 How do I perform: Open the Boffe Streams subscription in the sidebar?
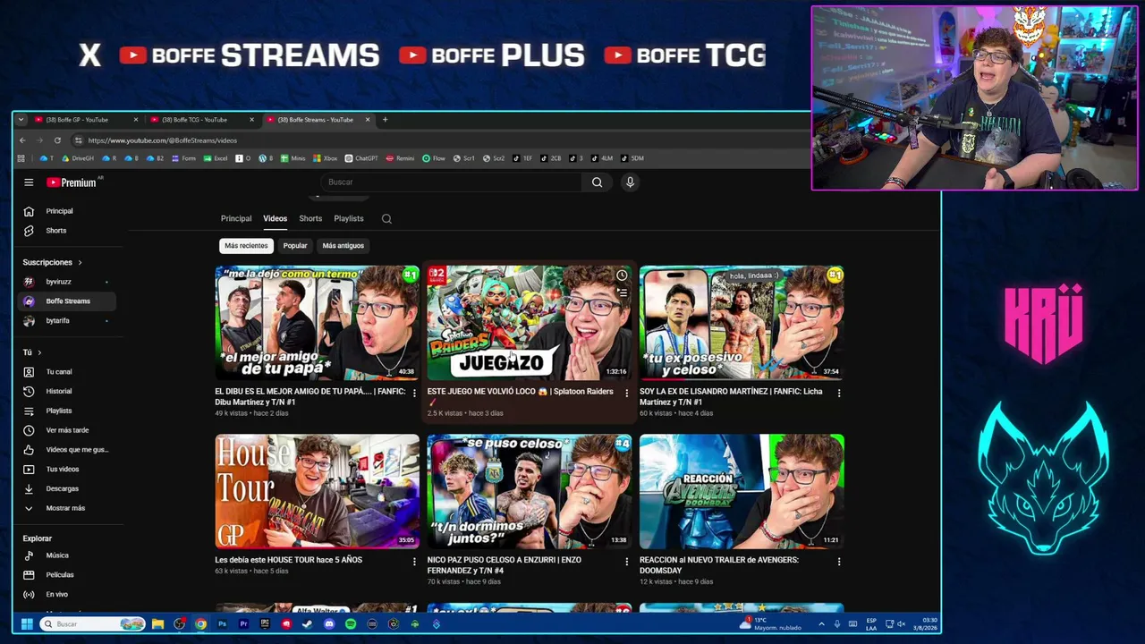[x=67, y=301]
